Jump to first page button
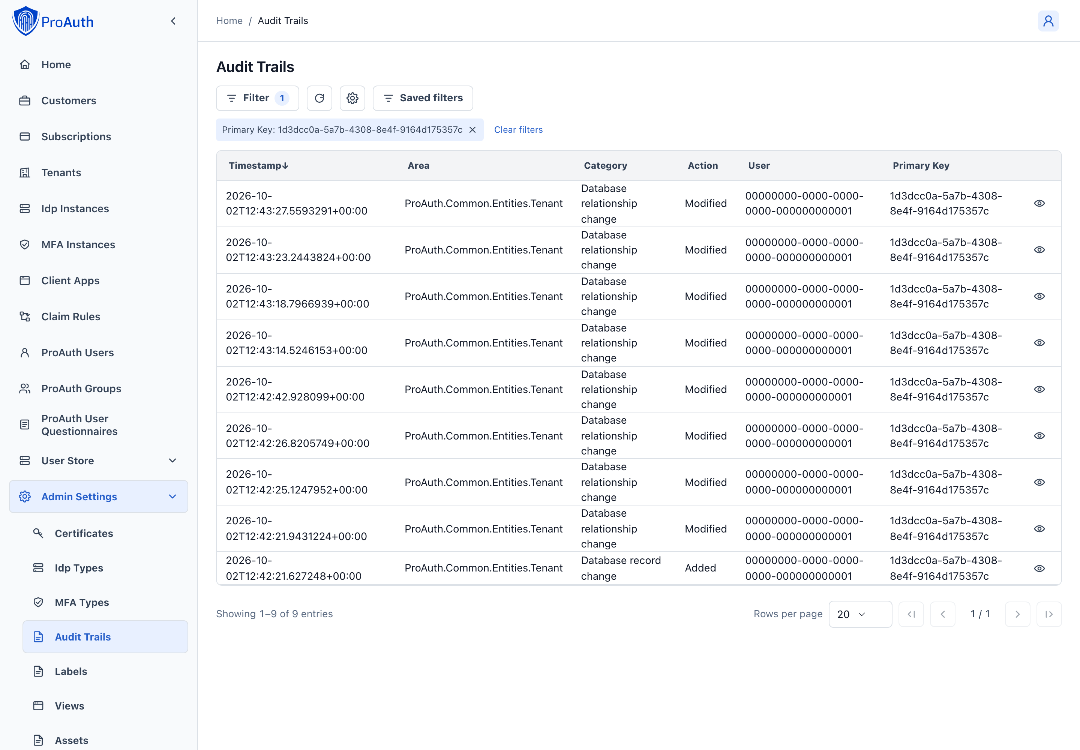 911,614
